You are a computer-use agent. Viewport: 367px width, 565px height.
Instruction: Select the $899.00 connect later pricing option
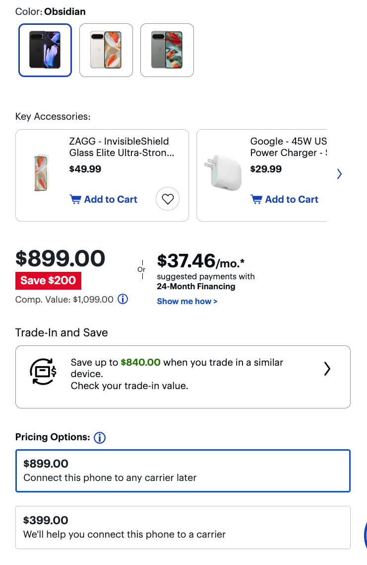[183, 471]
